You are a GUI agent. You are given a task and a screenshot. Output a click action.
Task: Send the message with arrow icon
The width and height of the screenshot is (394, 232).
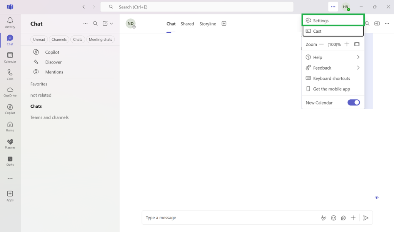(366, 218)
